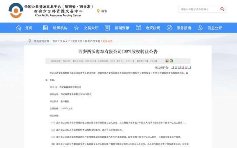Click the 浏览次数 389 text
The width and height of the screenshot is (237, 148).
pos(106,61)
